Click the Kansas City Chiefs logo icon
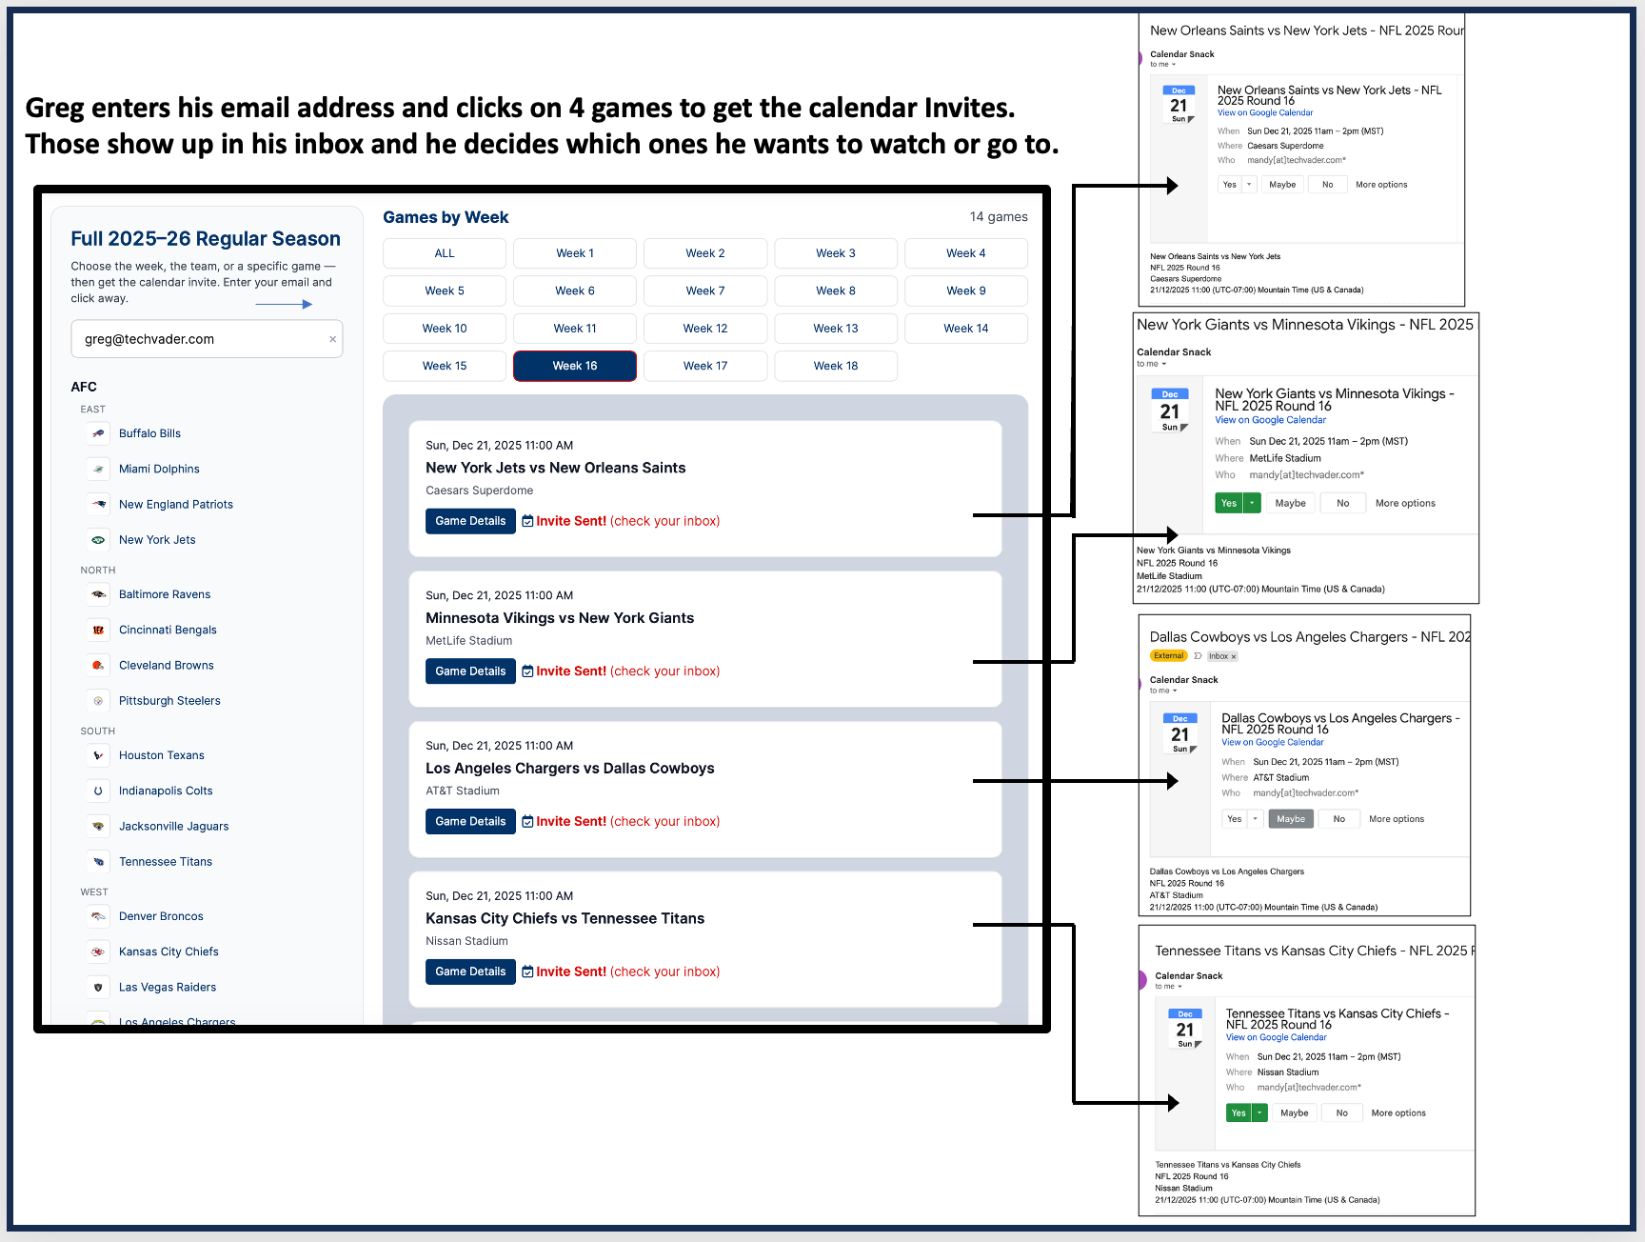 tap(98, 952)
